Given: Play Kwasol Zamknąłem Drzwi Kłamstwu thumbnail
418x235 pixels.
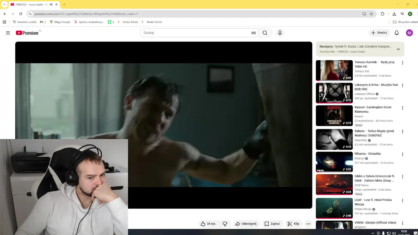Looking at the screenshot, I should [x=334, y=116].
